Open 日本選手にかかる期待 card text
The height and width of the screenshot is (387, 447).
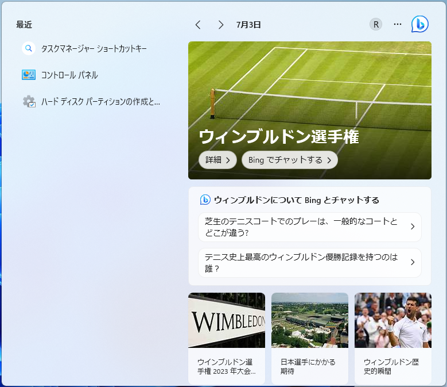[x=308, y=367]
